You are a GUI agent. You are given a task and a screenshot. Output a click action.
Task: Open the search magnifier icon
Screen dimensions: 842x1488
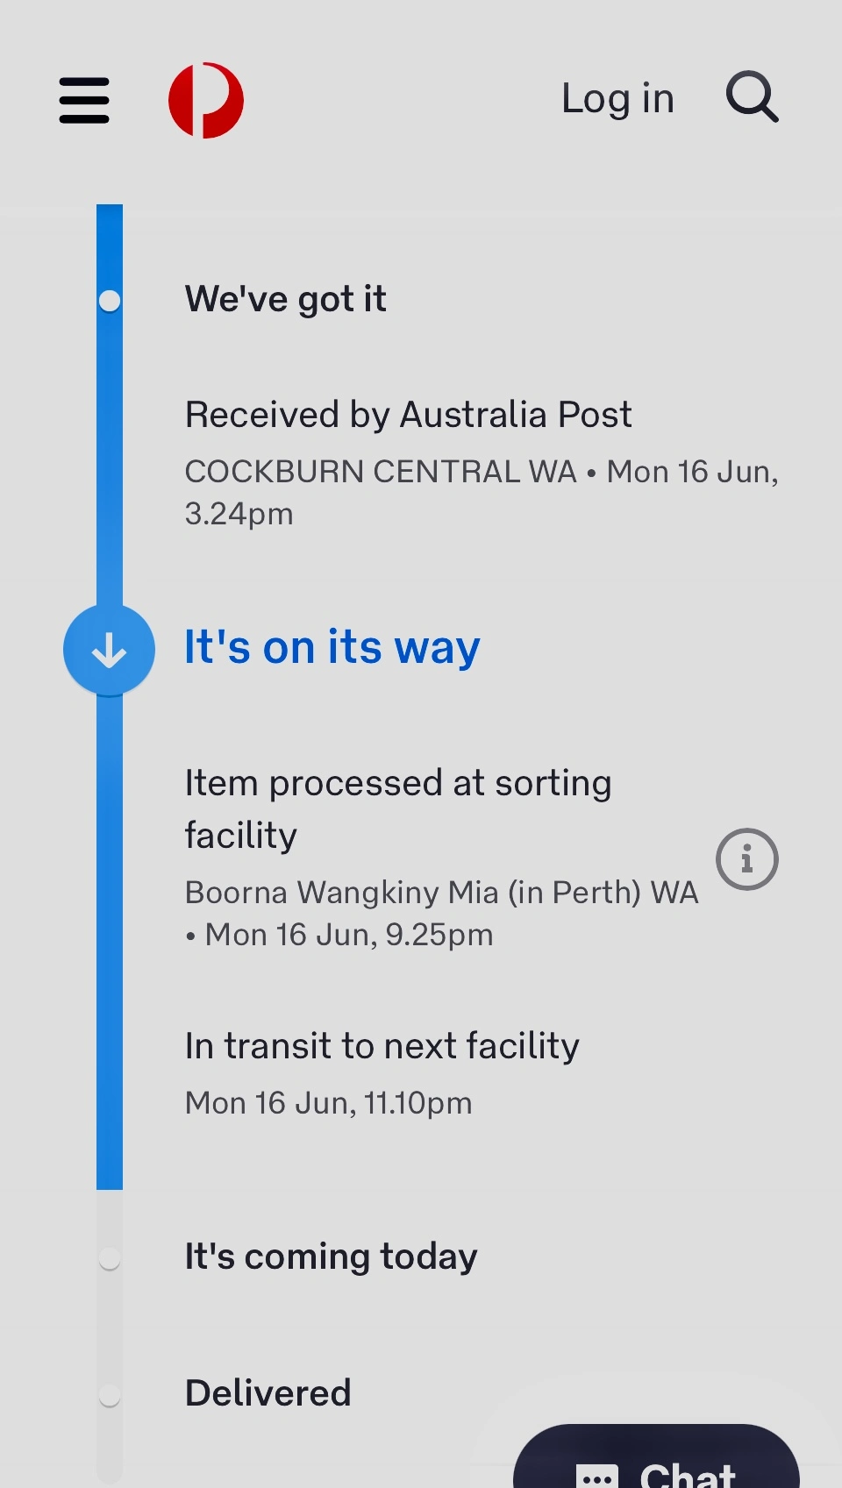click(752, 97)
